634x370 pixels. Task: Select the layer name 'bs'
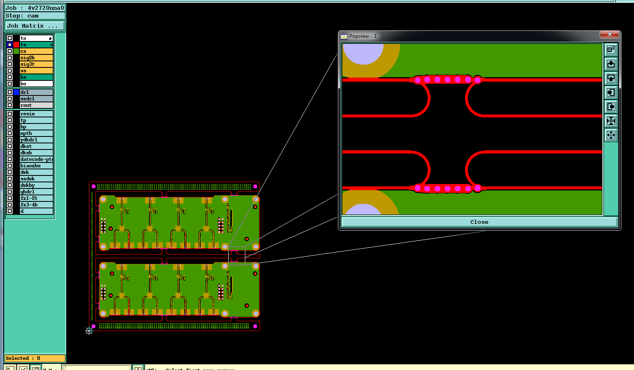pos(37,77)
